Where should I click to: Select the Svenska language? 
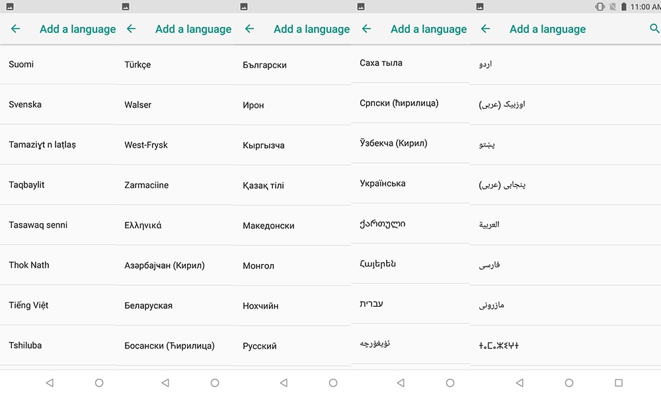coord(58,104)
